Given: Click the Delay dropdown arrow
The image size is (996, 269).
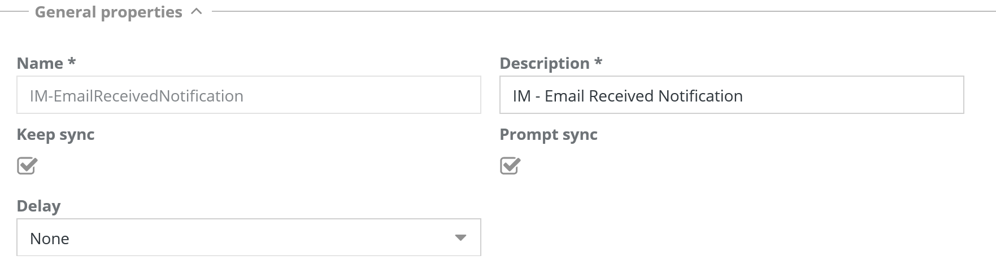Looking at the screenshot, I should 460,237.
